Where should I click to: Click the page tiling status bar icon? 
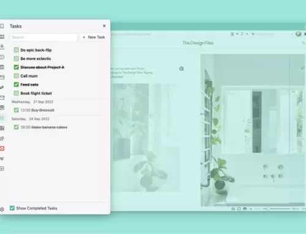(x=239, y=209)
